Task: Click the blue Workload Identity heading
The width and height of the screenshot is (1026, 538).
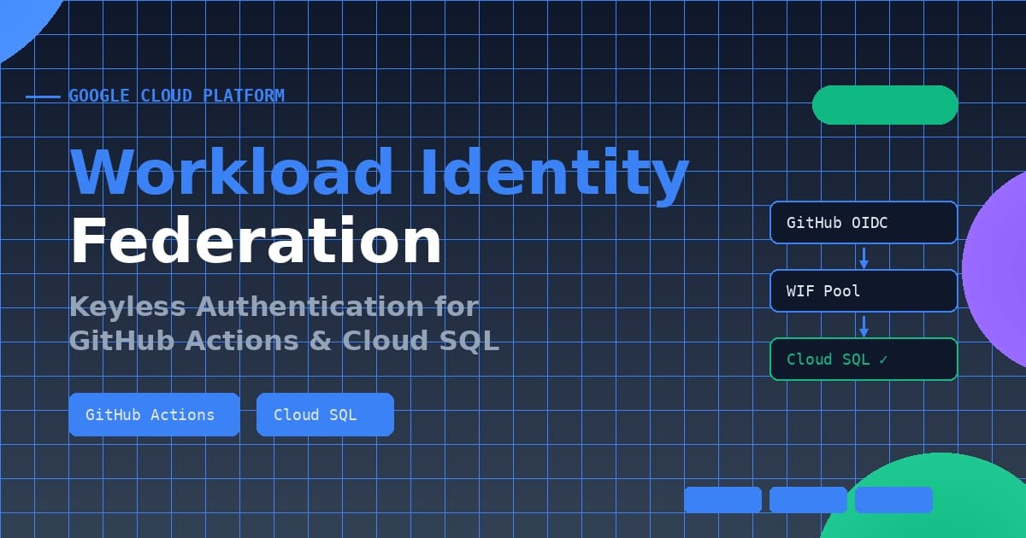Action: tap(379, 173)
